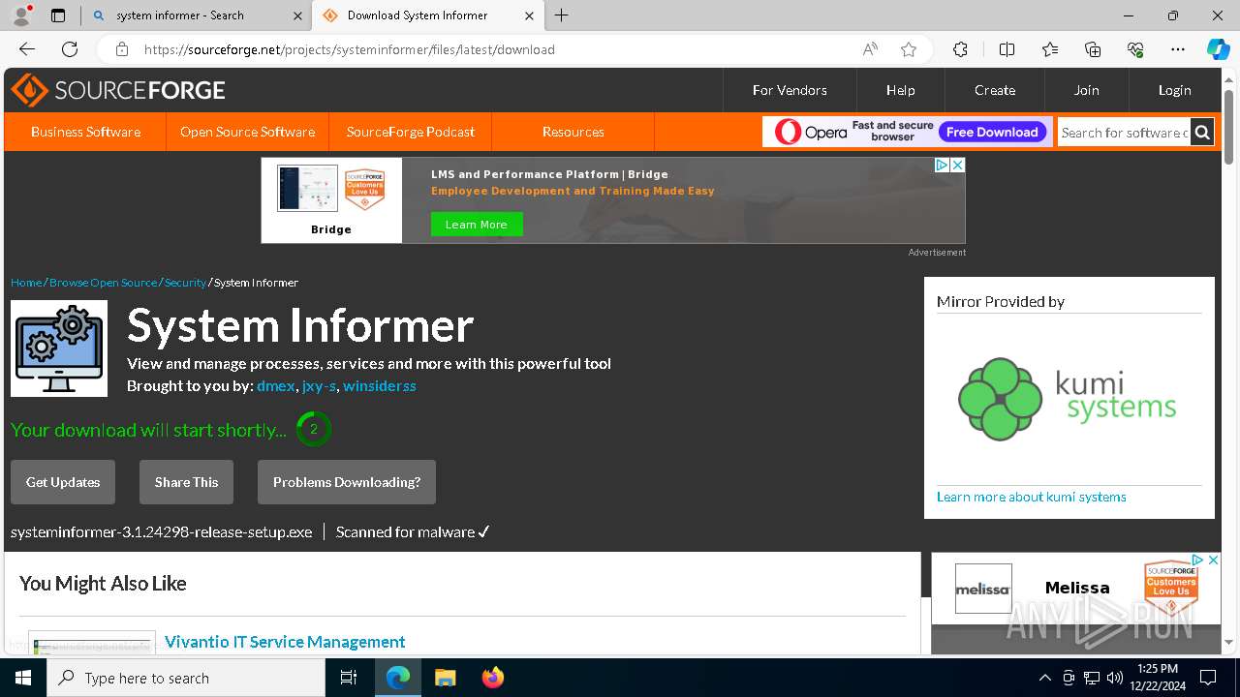Click the kumi systems mirror logo
Image resolution: width=1240 pixels, height=697 pixels.
pos(1068,399)
